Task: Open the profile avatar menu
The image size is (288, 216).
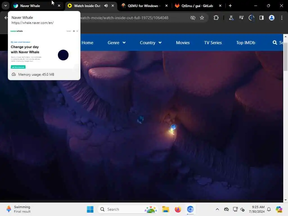Action: pyautogui.click(x=271, y=18)
